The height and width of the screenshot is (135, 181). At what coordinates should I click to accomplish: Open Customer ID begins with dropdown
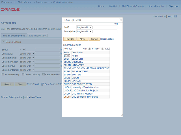pos(27,66)
